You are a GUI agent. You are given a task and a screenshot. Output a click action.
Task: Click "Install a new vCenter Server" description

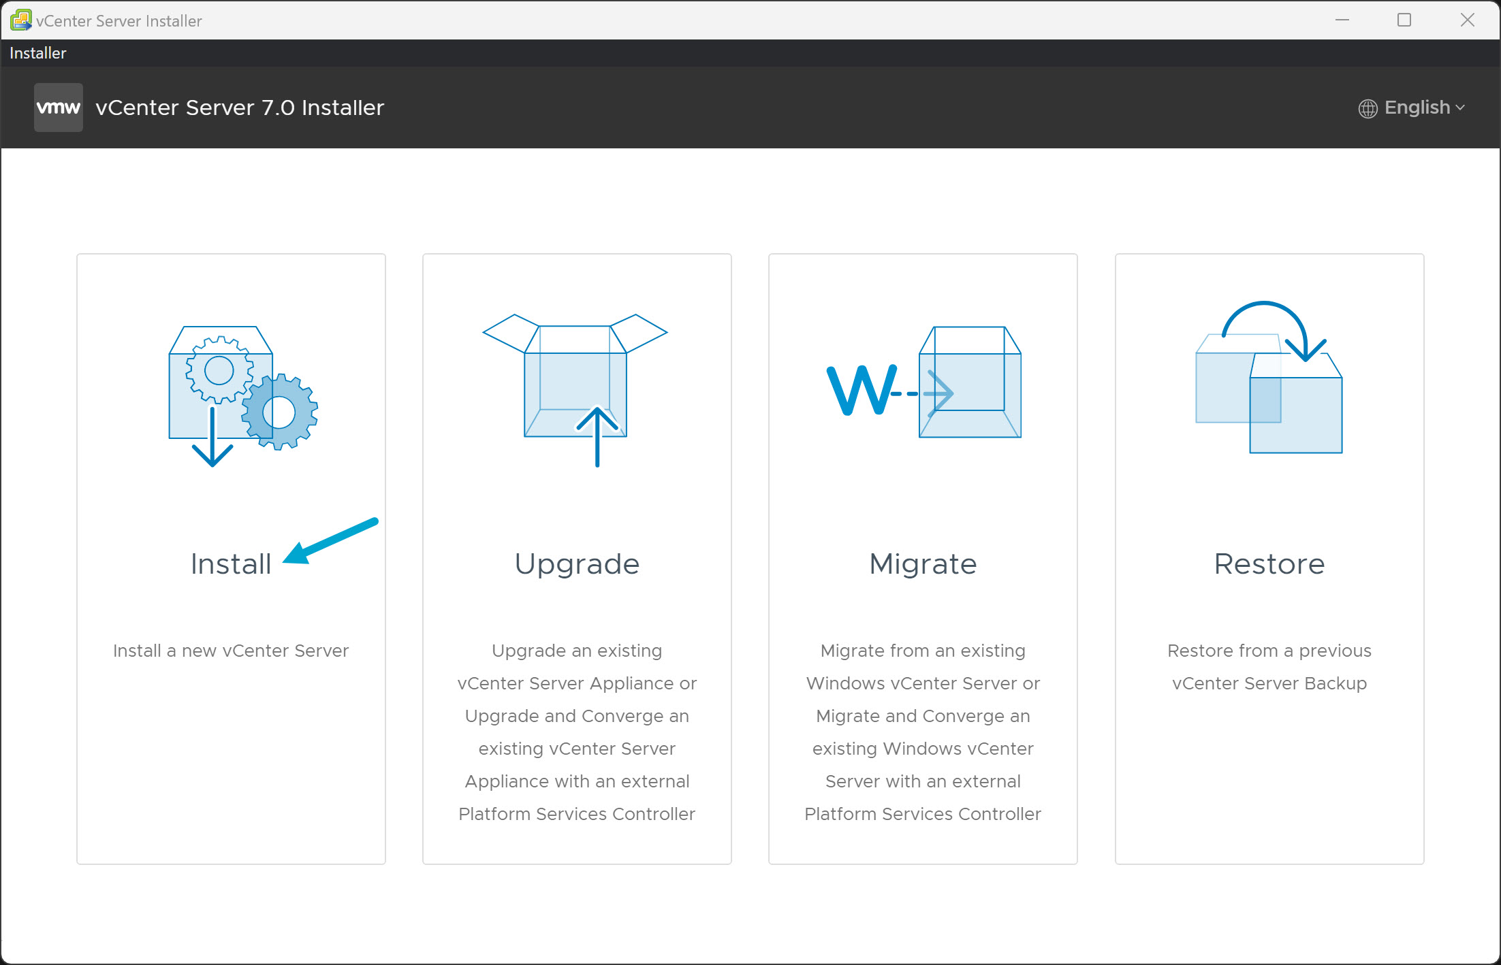231,651
